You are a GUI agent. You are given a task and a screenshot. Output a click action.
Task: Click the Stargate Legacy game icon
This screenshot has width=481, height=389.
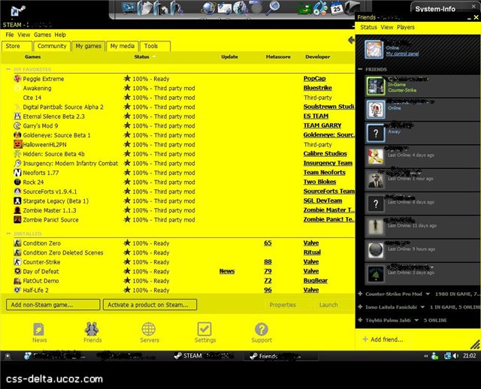tap(17, 201)
